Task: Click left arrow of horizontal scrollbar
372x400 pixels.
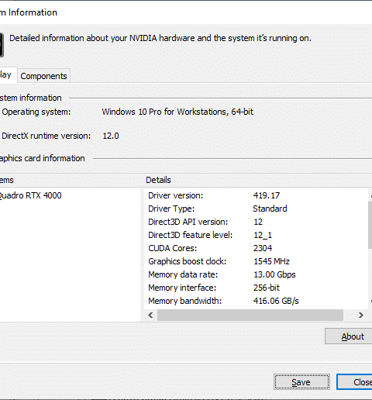Action: pos(150,315)
